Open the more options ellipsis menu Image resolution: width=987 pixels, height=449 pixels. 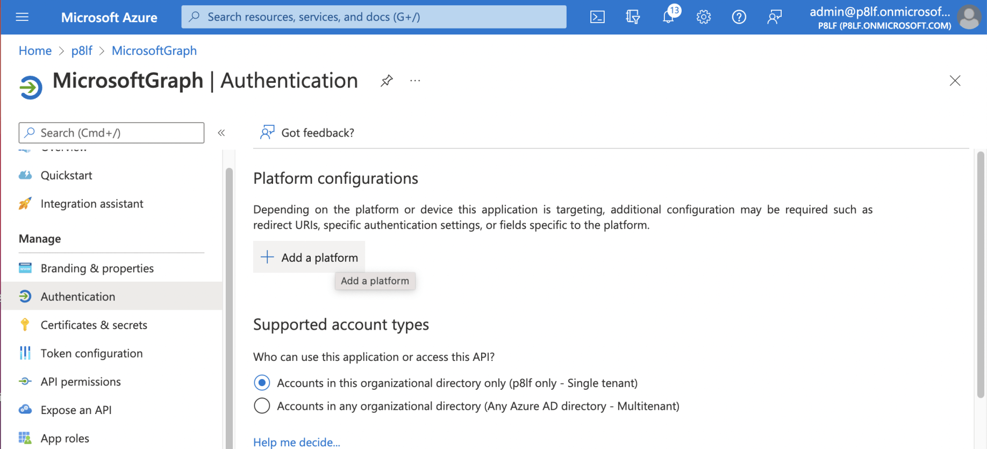click(x=415, y=81)
